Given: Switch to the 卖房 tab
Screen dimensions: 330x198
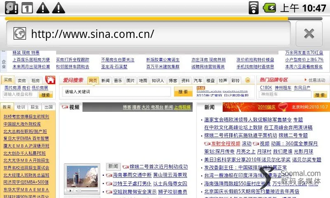Looking at the screenshot, I should point(22,80).
